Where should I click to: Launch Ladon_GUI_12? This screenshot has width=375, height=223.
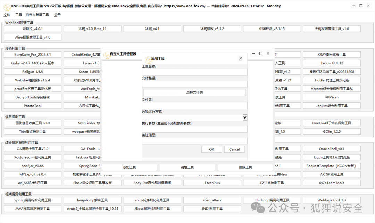click(x=332, y=63)
